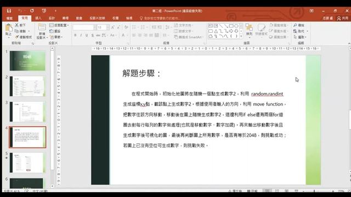The height and width of the screenshot is (197, 351).
Task: Select slide 1 thumbnail titled 2048
Action: [27, 61]
